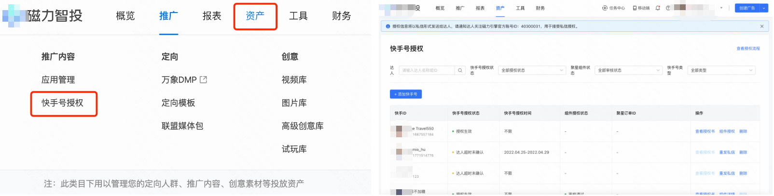The height and width of the screenshot is (196, 774).
Task: Open 任务中心 in the top bar
Action: 613,8
